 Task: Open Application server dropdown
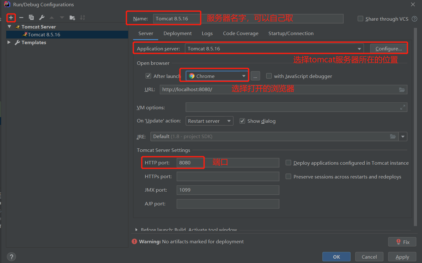click(274, 49)
